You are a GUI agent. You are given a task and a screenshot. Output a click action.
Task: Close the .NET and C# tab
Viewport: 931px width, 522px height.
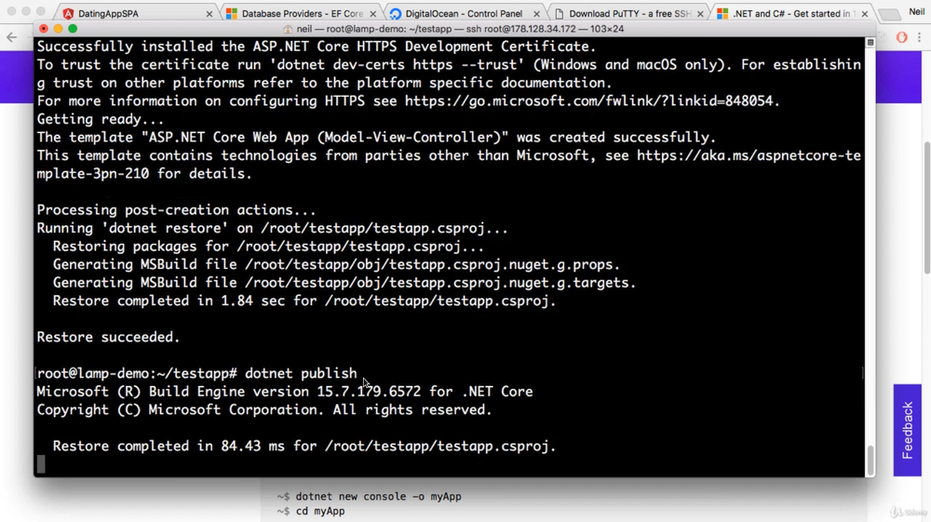[865, 14]
